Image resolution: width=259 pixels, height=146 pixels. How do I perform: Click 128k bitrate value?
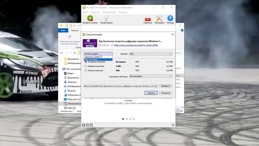(118, 66)
